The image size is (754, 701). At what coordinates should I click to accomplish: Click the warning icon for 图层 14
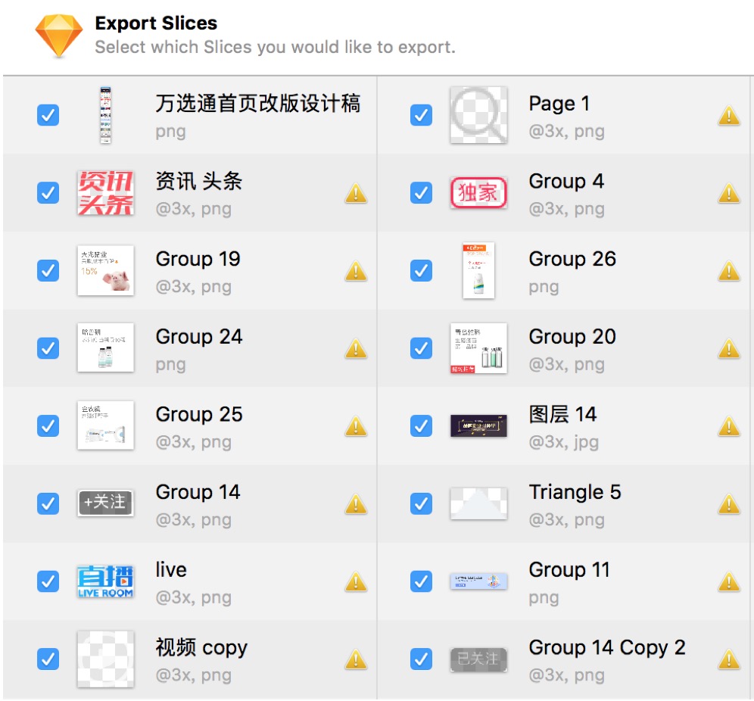(728, 427)
